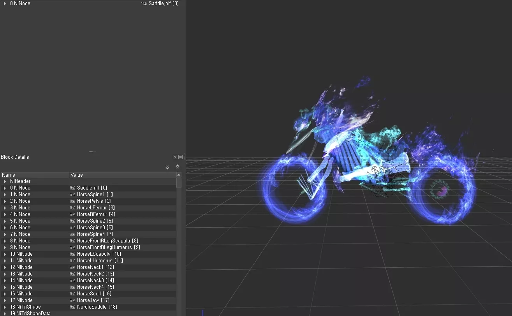This screenshot has height=316, width=512.
Task: Click Txt icon beside HorseJaw value
Action: (x=72, y=300)
